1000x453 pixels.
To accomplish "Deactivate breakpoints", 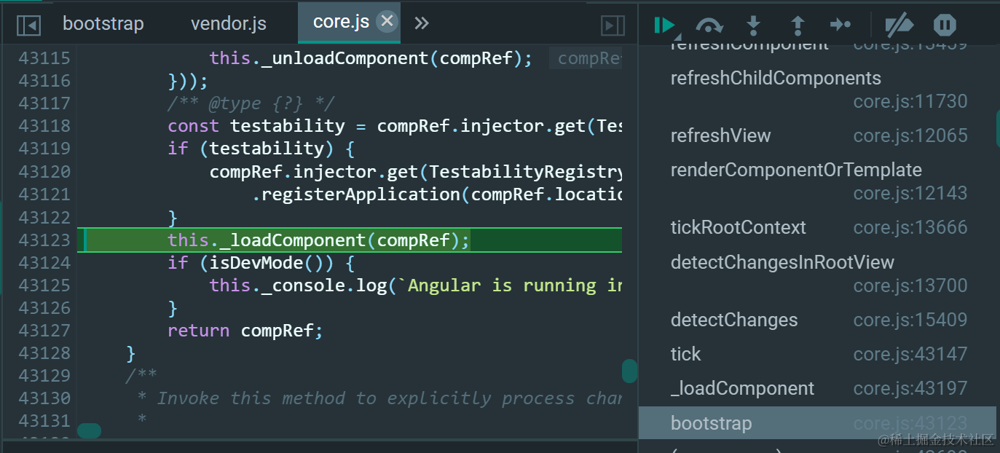I will click(x=899, y=25).
